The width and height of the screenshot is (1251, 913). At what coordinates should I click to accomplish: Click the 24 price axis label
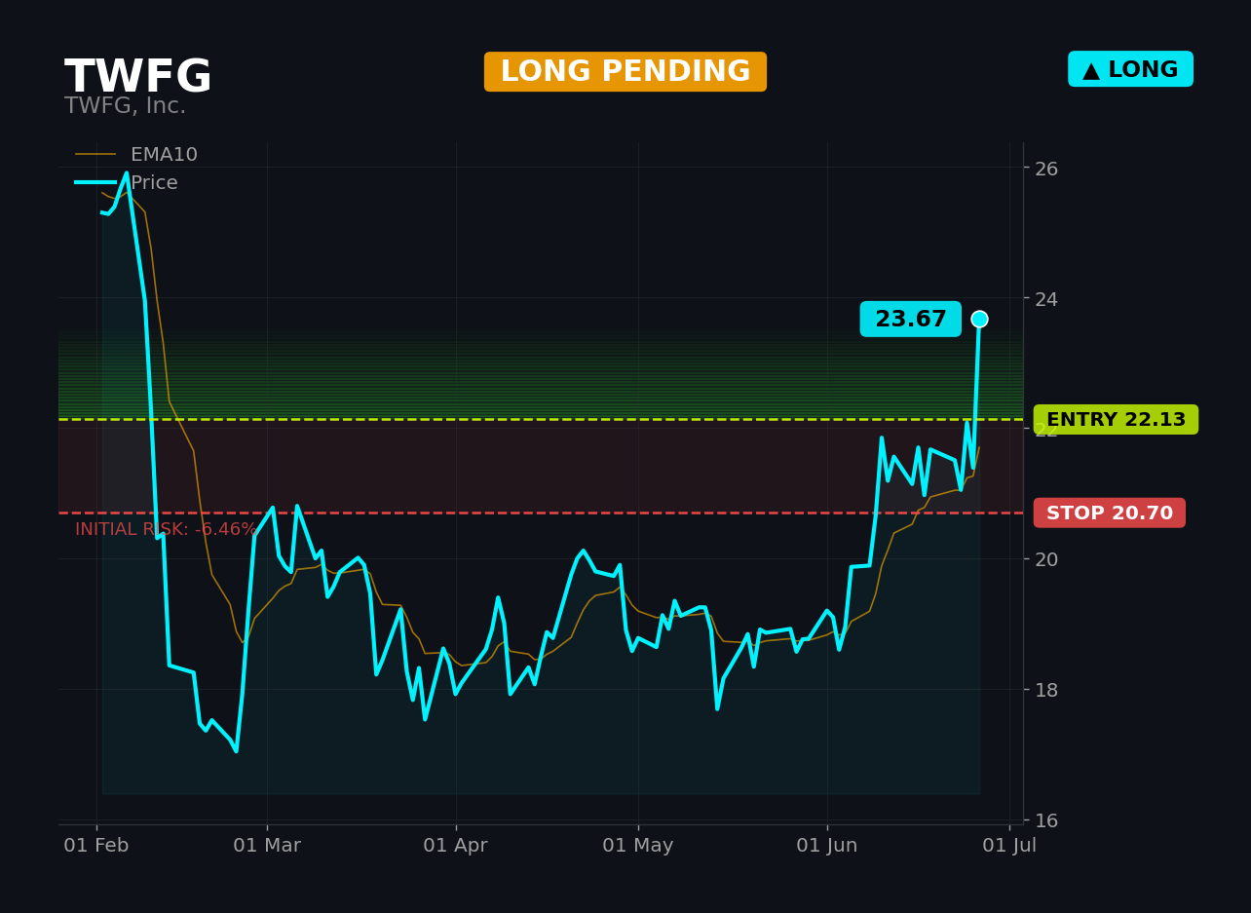[1046, 299]
